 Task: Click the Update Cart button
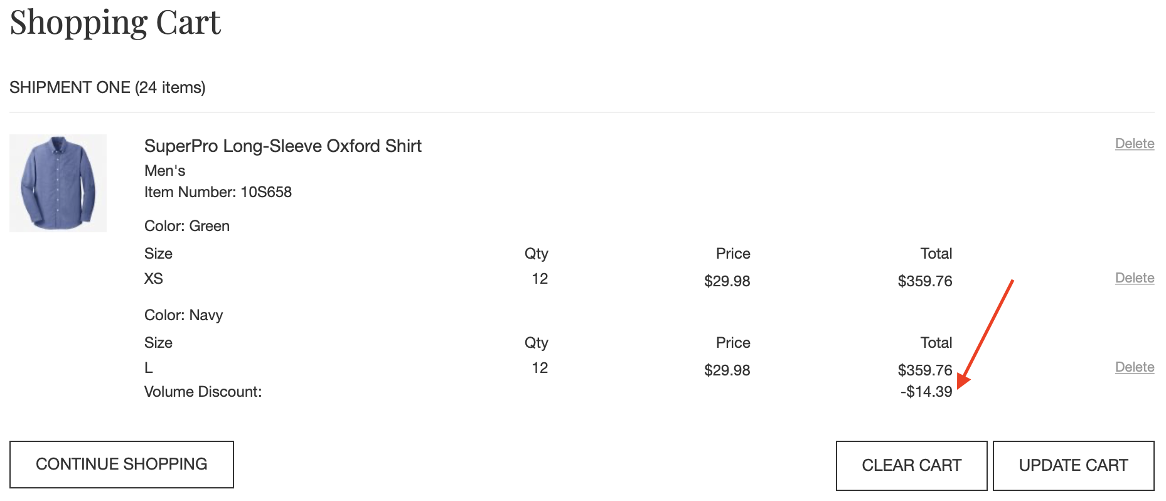tap(1073, 465)
